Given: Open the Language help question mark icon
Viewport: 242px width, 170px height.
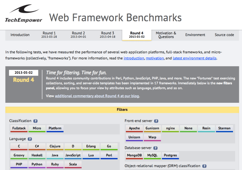Looking at the screenshot, I should point(30,139).
